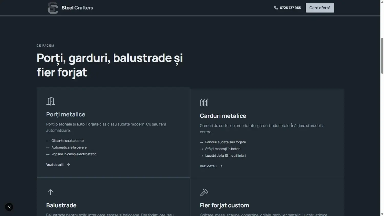The width and height of the screenshot is (384, 216).
Task: Click the main heading Porți, garduri, balustrade
Action: (x=110, y=65)
